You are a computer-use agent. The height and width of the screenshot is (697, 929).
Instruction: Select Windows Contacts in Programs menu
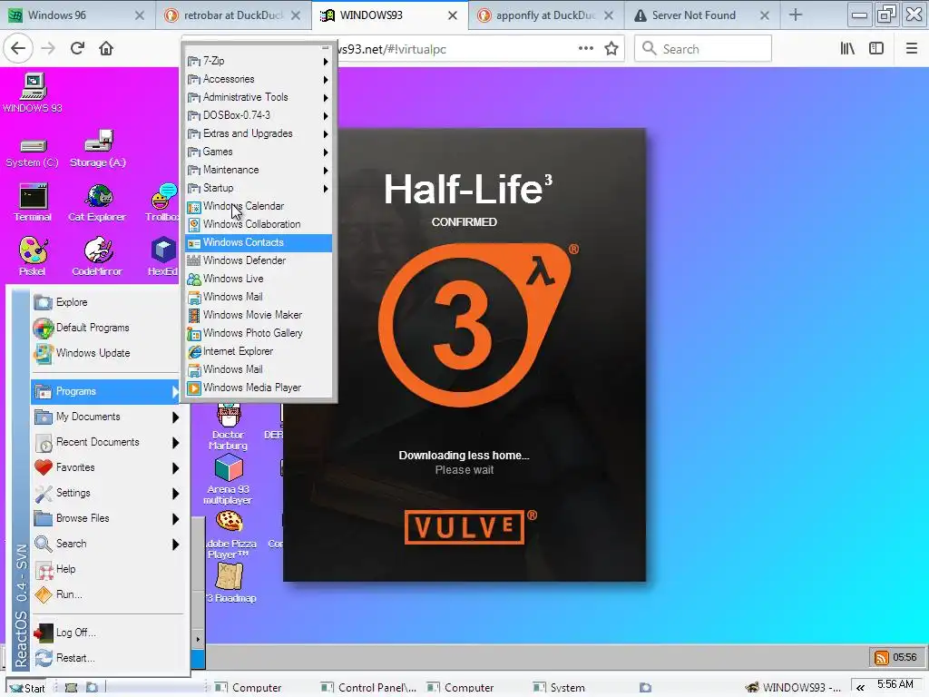coord(259,242)
